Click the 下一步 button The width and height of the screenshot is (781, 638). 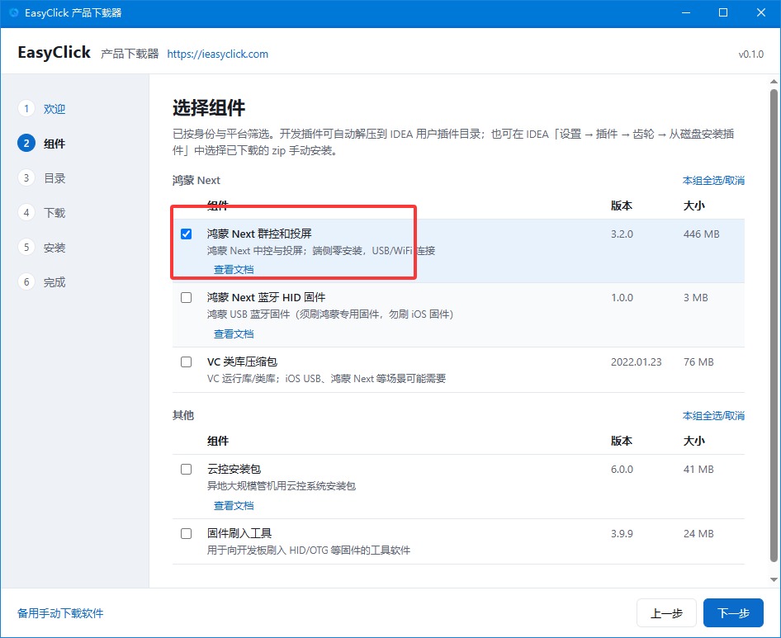click(733, 613)
